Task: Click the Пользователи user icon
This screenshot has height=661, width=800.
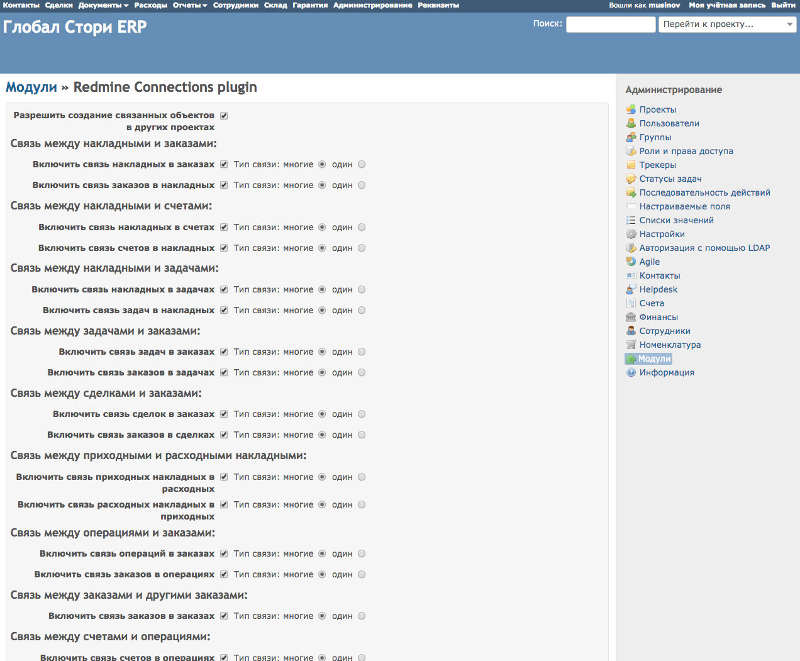Action: point(631,123)
